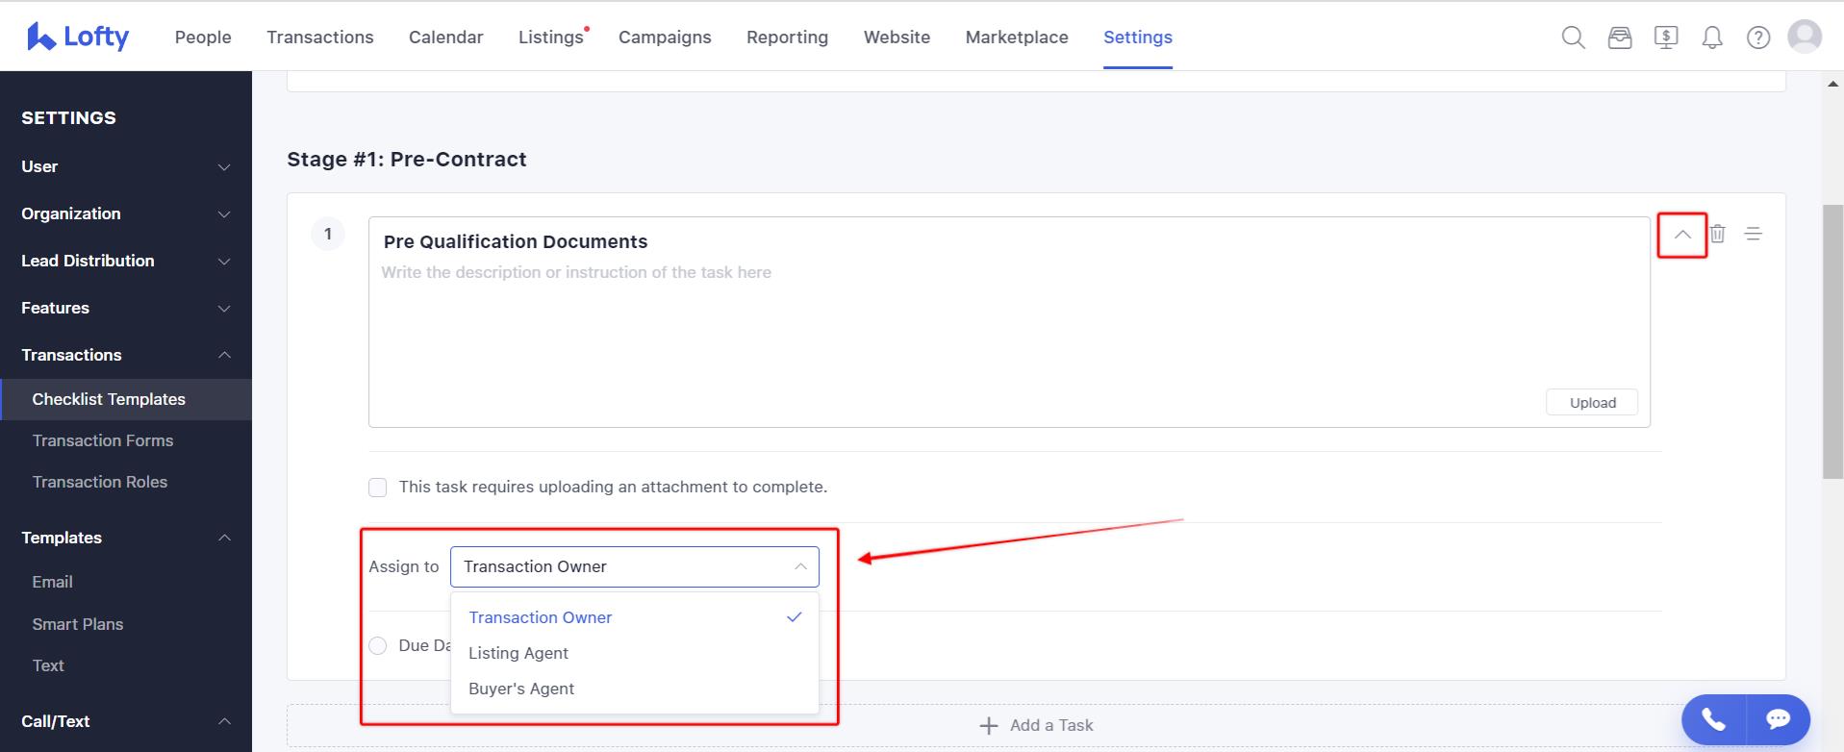Check the attachment required checkbox
1844x752 pixels.
tap(378, 488)
